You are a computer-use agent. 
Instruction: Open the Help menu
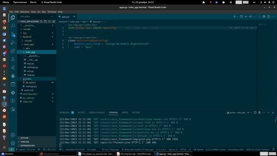click(x=60, y=12)
